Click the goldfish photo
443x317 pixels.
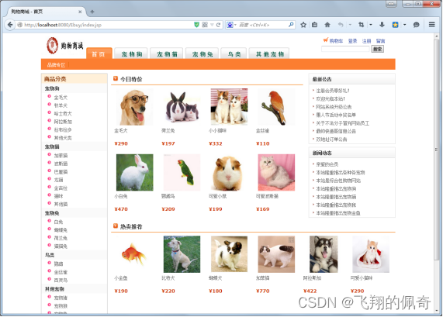pos(134,254)
